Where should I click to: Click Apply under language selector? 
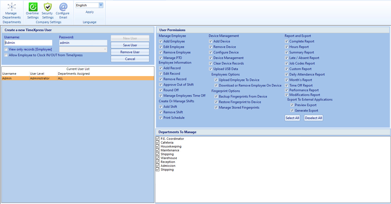89,12
